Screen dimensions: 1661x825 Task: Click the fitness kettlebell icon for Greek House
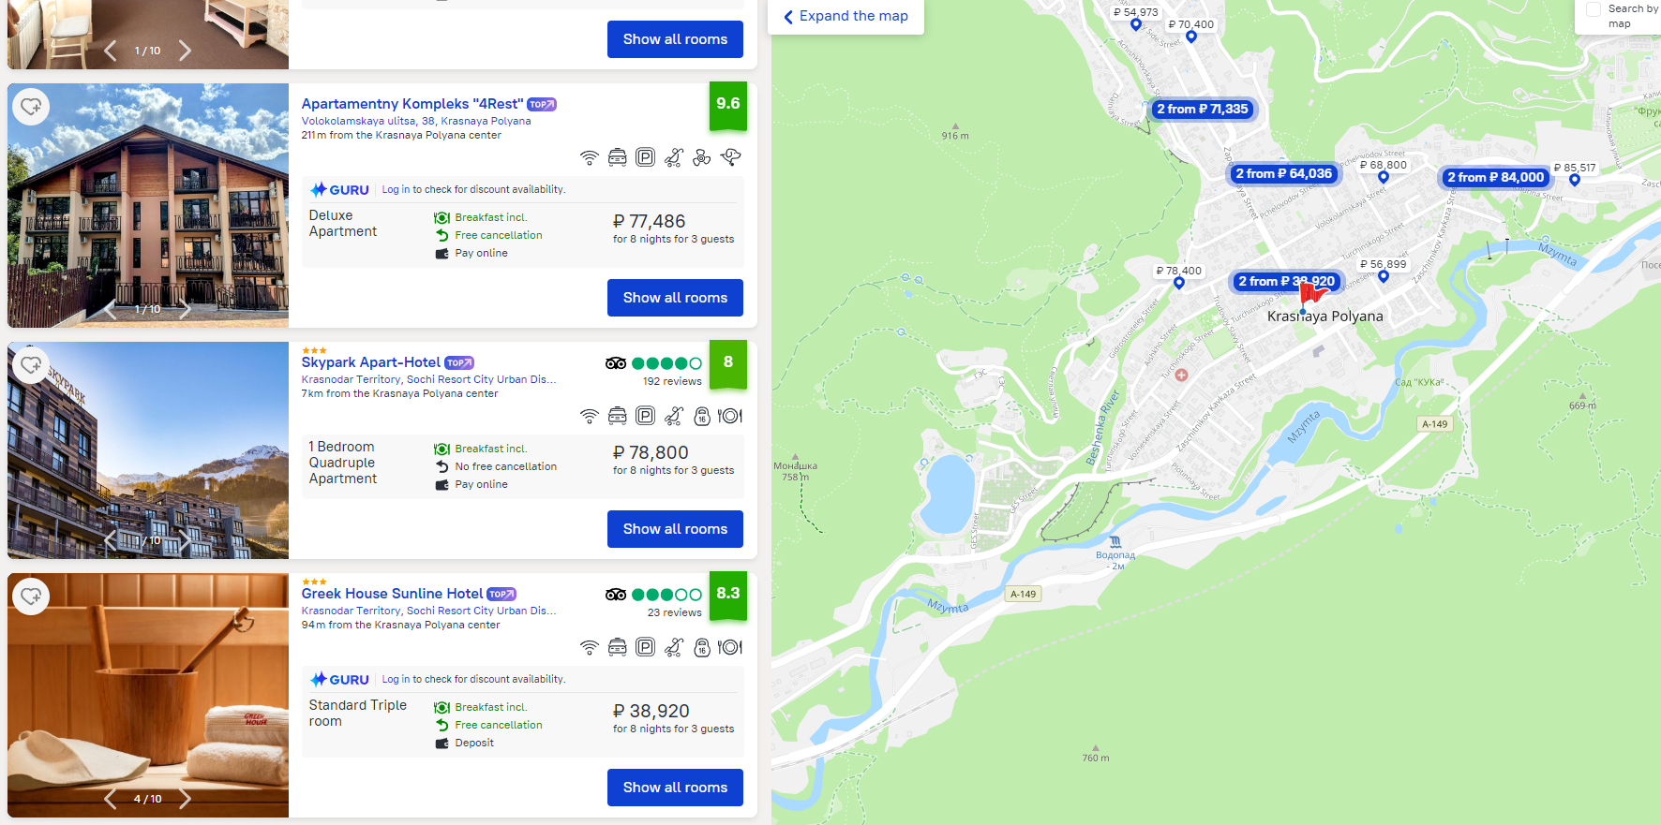pyautogui.click(x=702, y=647)
